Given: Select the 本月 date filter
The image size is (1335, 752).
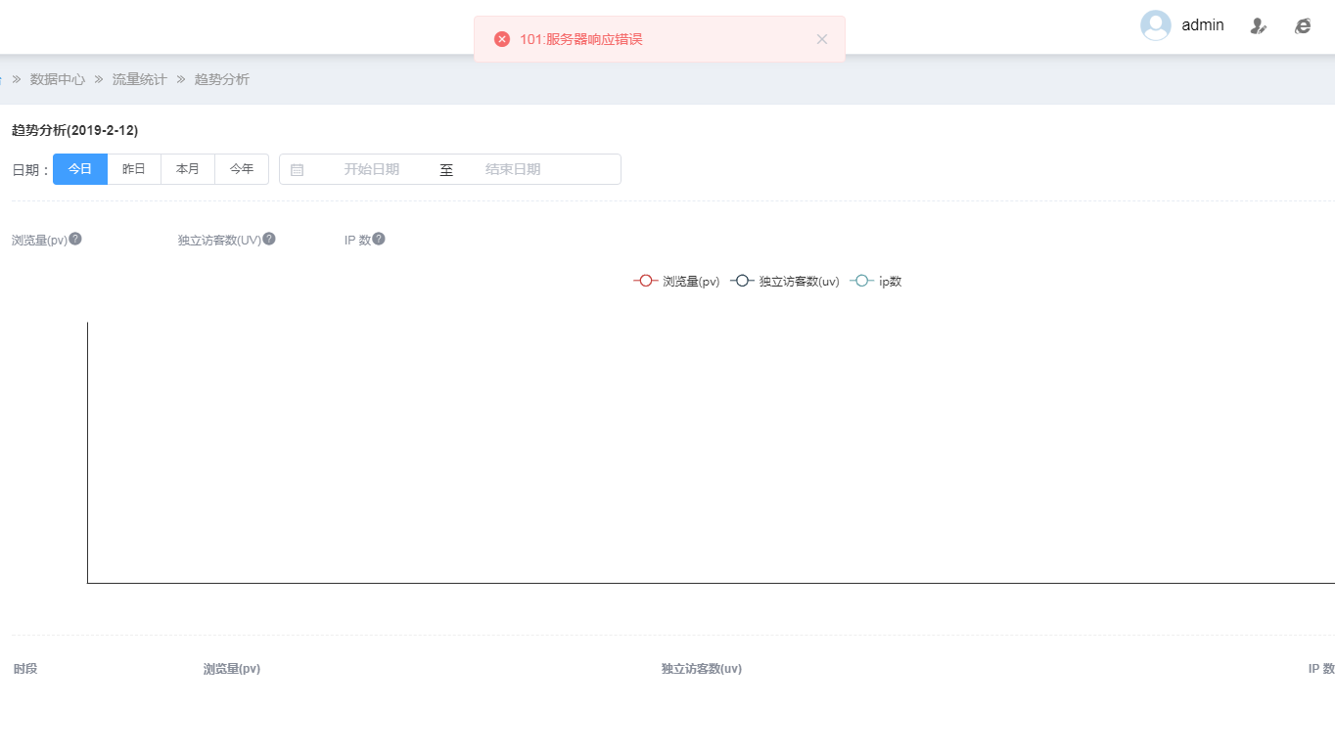Looking at the screenshot, I should point(188,169).
